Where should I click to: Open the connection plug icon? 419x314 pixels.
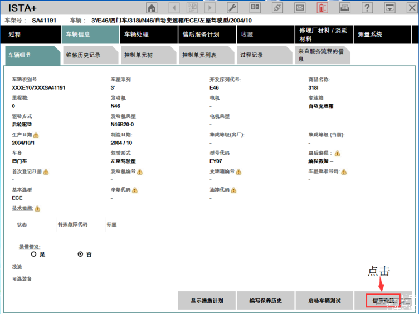tap(277, 8)
